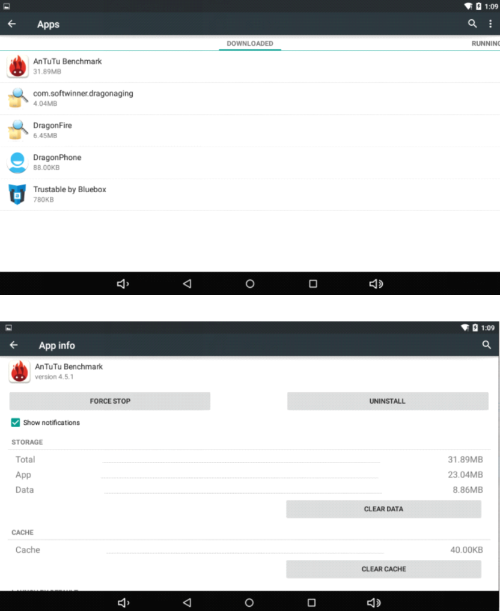Go back from the Apps screen

[11, 24]
